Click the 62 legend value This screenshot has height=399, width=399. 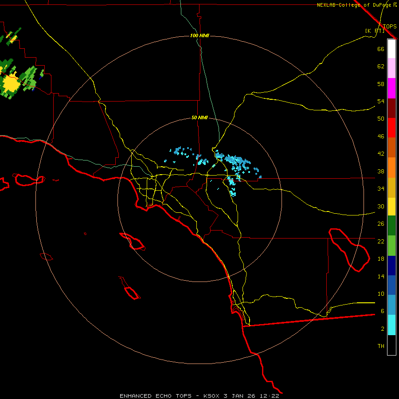[381, 66]
